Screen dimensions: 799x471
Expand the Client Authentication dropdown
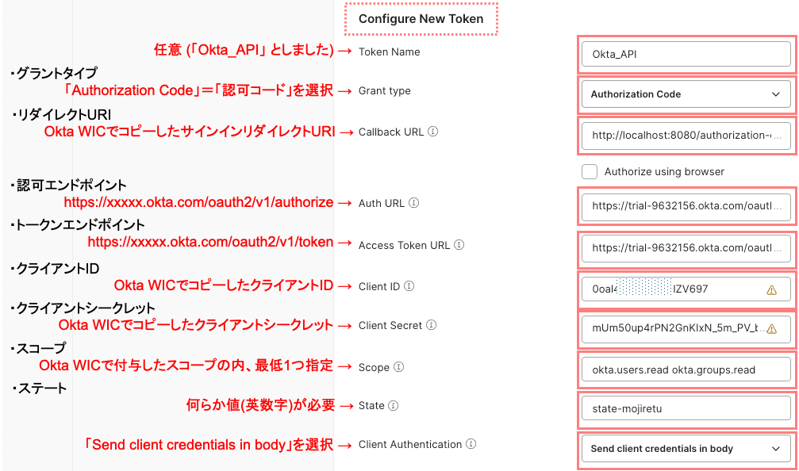tap(686, 449)
